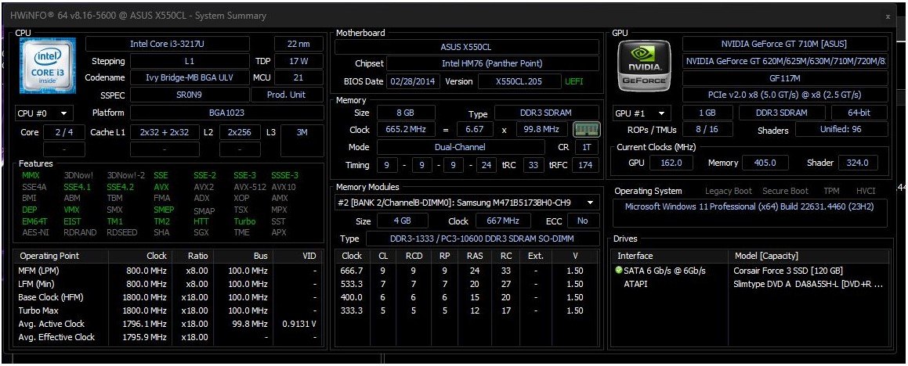Viewport: 908px width, 366px height.
Task: Click the Windows 11 Professional build text
Action: pos(750,206)
